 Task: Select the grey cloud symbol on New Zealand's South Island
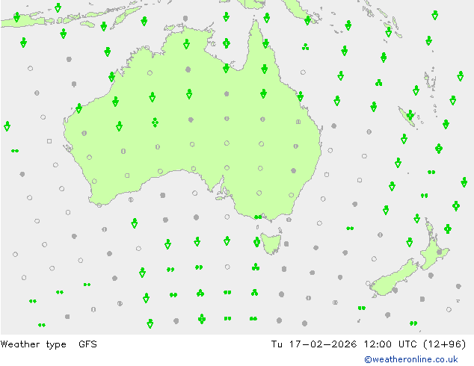click(x=395, y=291)
